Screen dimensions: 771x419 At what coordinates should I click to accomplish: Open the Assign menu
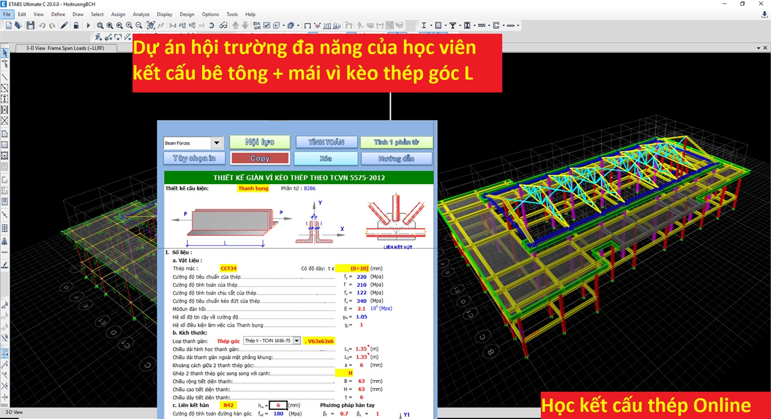click(118, 14)
